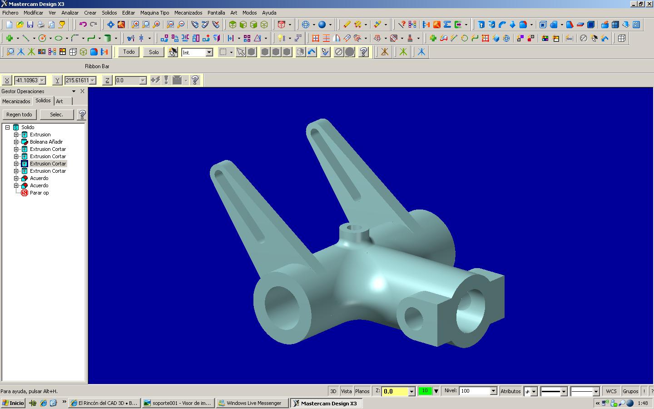The height and width of the screenshot is (409, 654).
Task: Click the ribbon bar help question icon
Action: [x=195, y=80]
